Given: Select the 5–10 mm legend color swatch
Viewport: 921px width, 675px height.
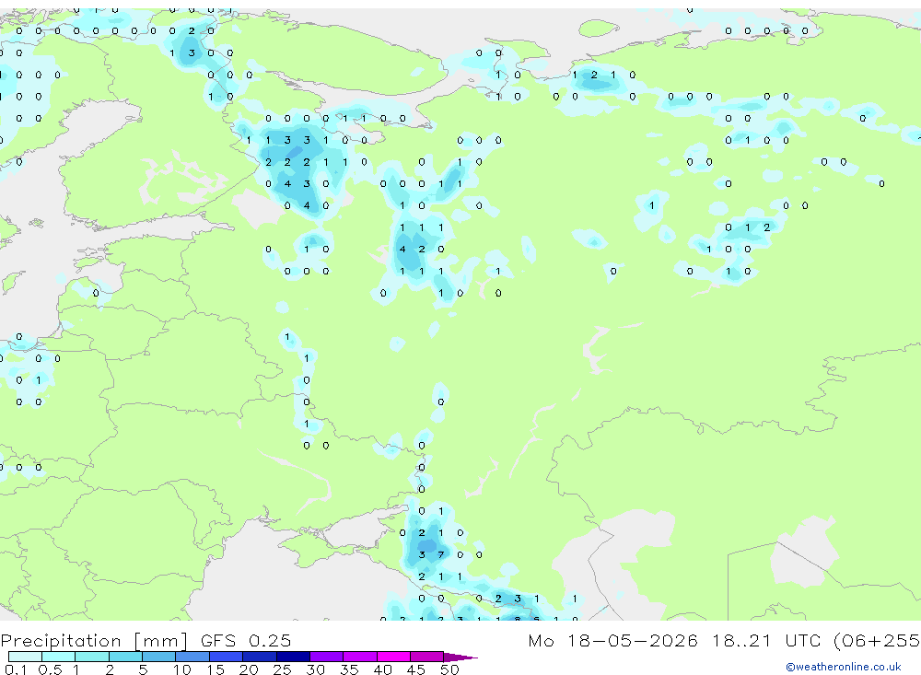Looking at the screenshot, I should (159, 657).
